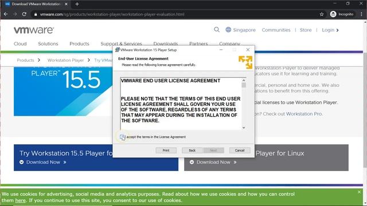
Task: Click the Windows Download Now circle-arrow icon
Action: [22, 162]
